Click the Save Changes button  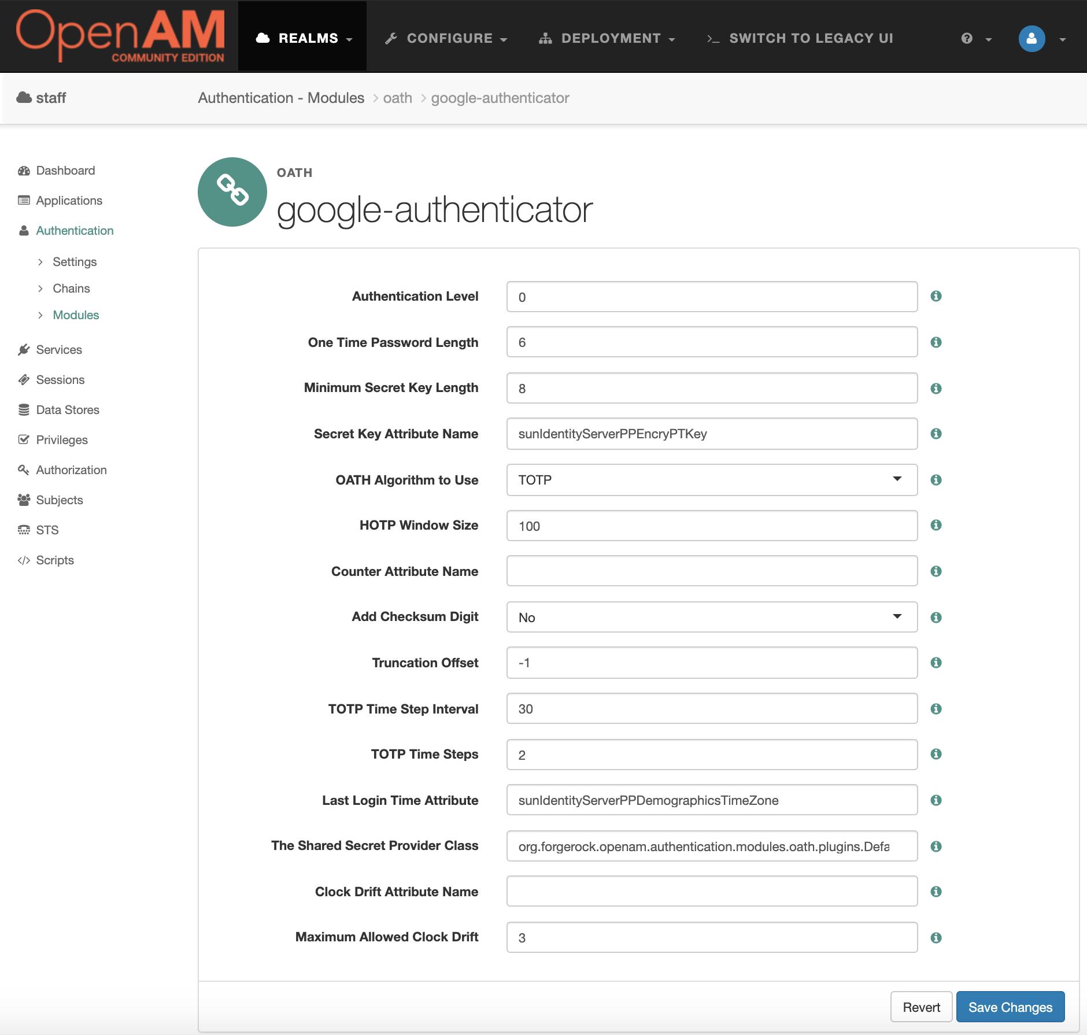(1010, 1007)
